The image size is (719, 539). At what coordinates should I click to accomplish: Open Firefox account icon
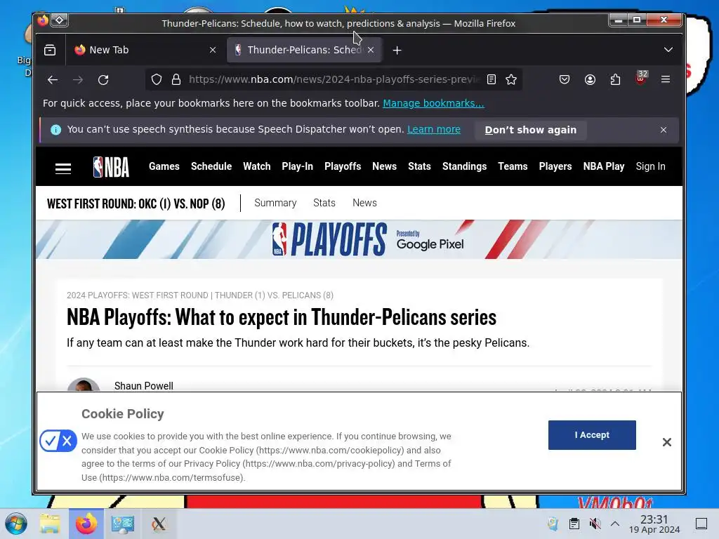(590, 80)
